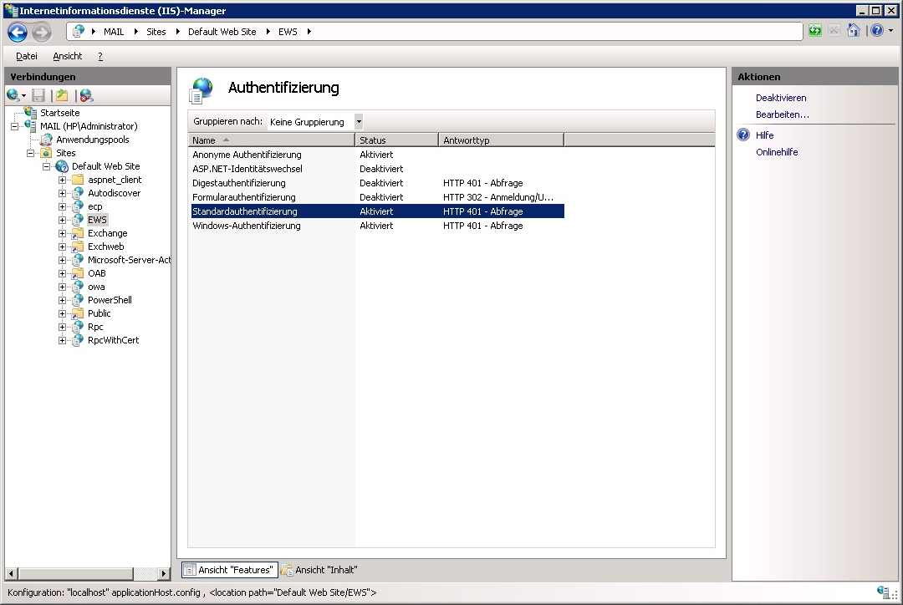
Task: Click the green refresh page icon
Action: click(x=815, y=31)
